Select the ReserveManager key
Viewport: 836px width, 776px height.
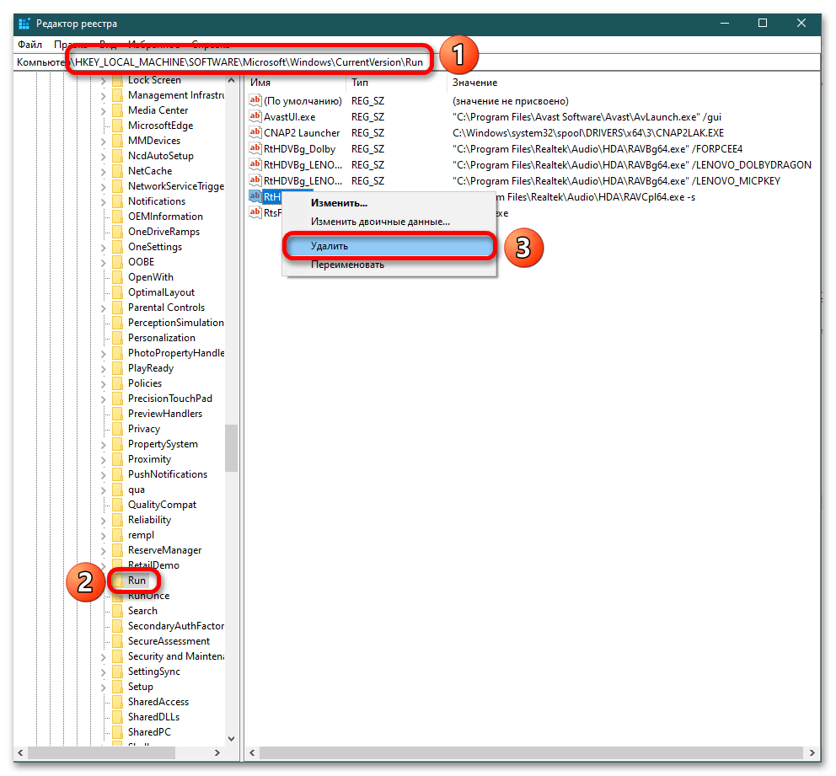[x=164, y=550]
